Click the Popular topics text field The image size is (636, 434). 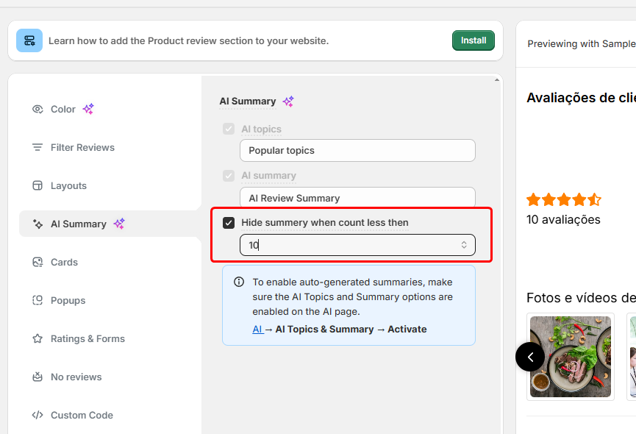click(357, 151)
